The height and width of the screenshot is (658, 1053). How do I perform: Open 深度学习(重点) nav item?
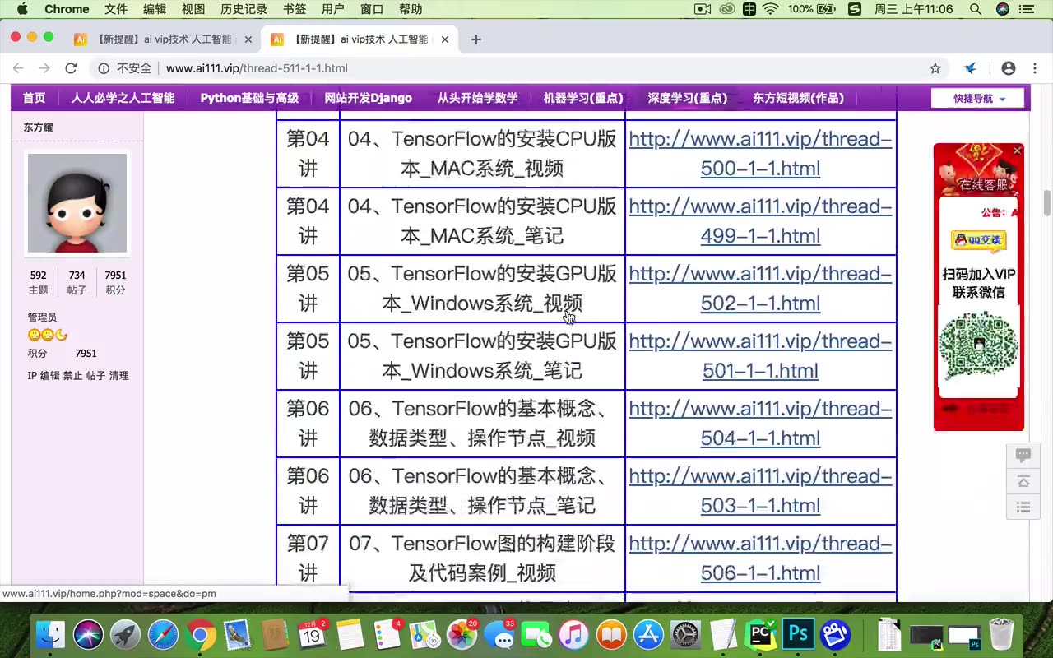(x=687, y=98)
